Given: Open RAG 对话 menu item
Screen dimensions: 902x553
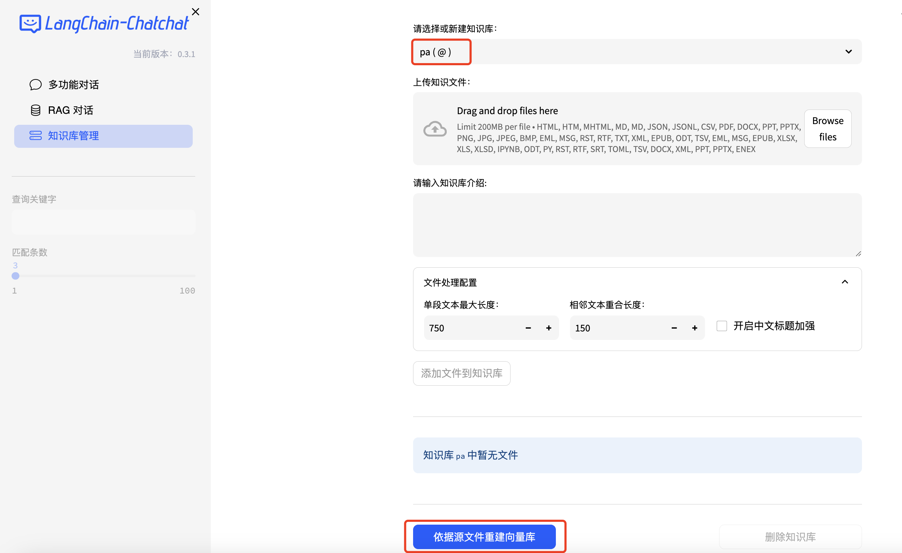Looking at the screenshot, I should (x=103, y=110).
